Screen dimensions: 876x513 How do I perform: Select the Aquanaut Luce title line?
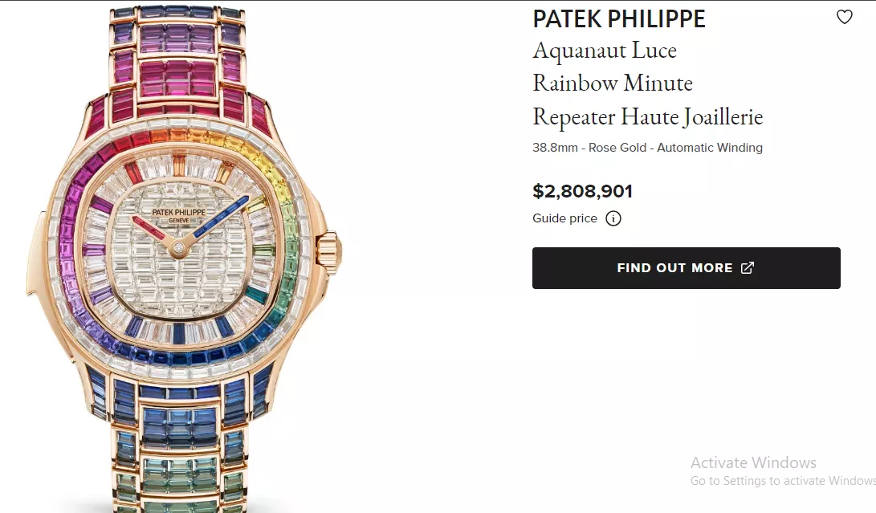[605, 51]
